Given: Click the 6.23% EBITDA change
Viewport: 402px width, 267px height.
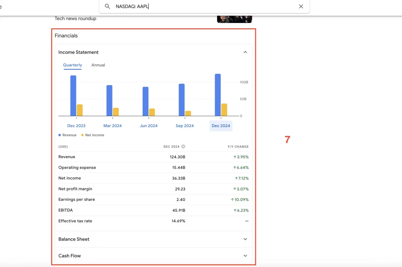Looking at the screenshot, I should (x=241, y=210).
